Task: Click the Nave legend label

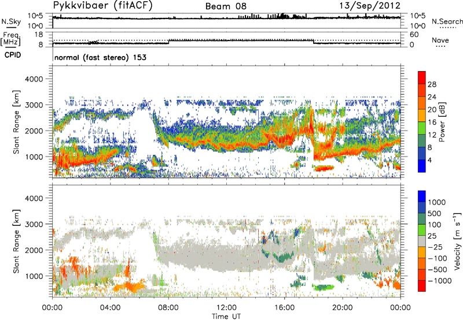Action: (x=440, y=40)
